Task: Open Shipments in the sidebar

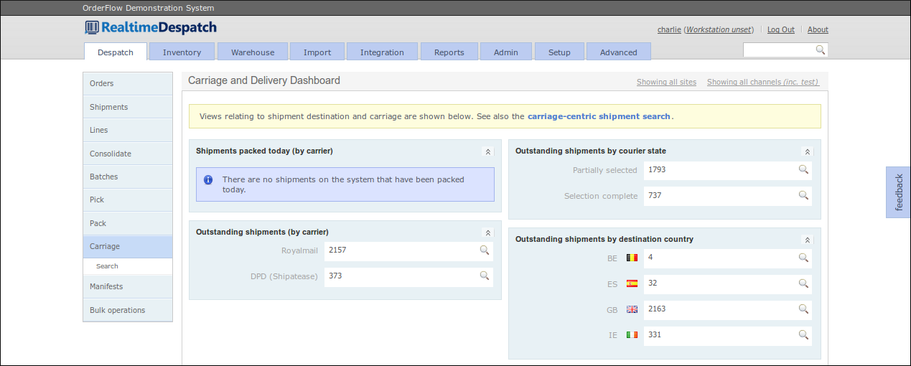Action: click(128, 107)
